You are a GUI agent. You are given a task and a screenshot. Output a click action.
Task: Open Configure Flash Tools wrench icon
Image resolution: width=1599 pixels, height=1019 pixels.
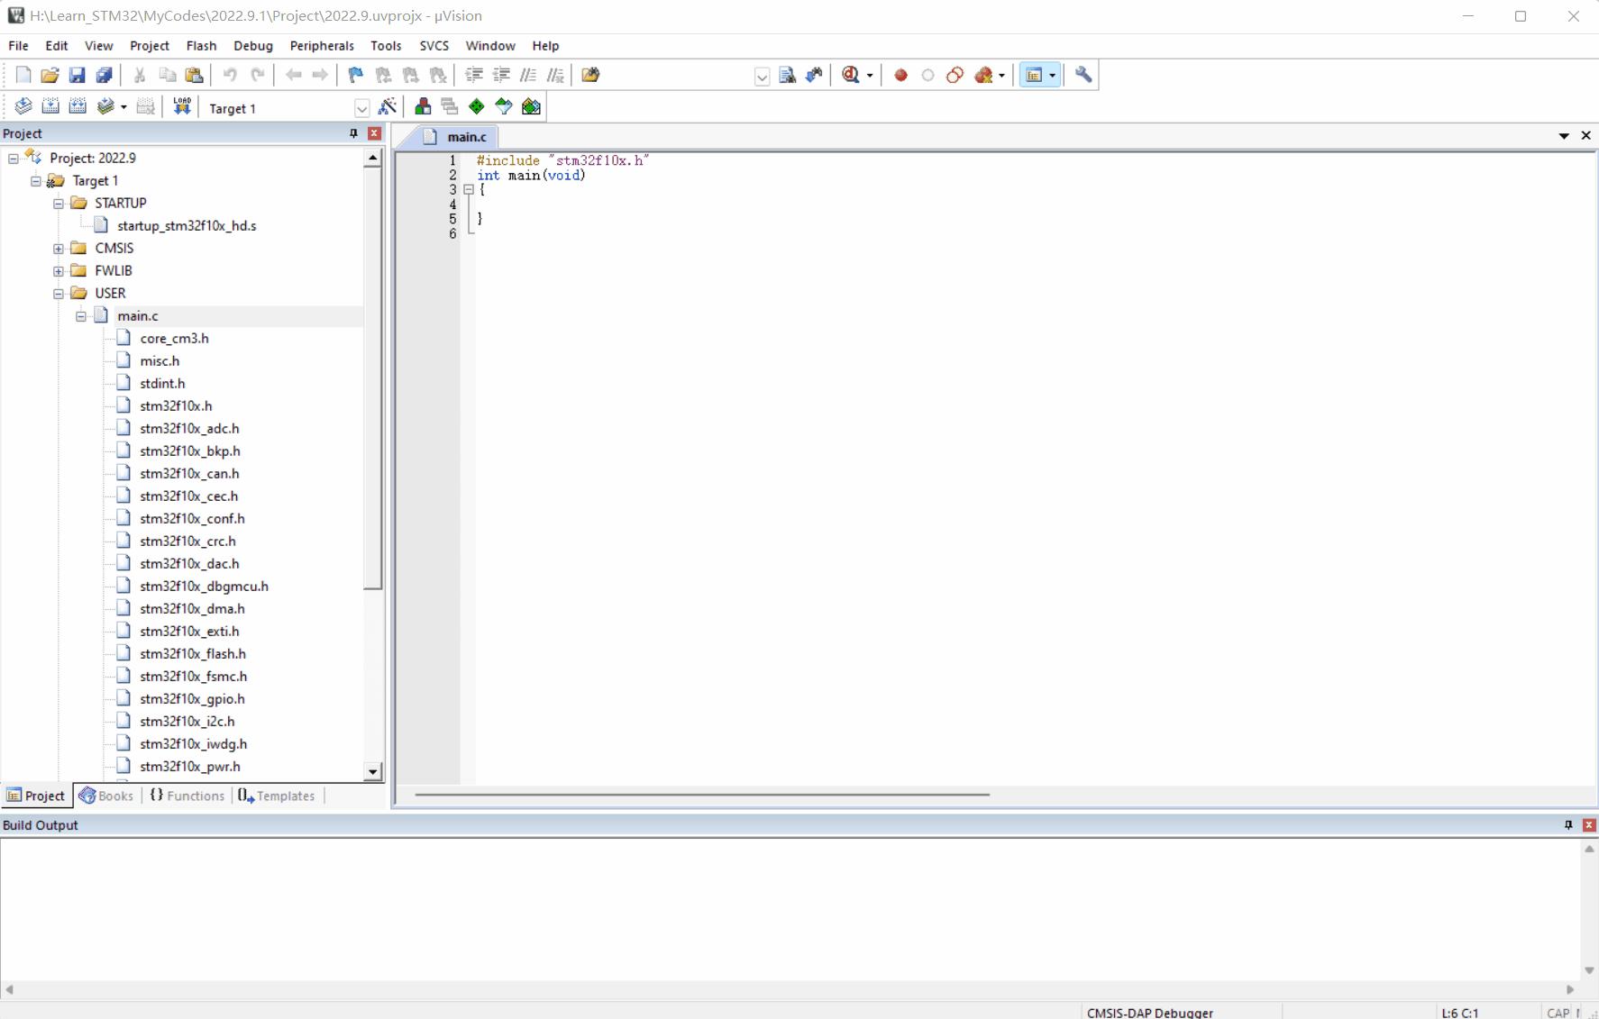click(x=1083, y=75)
